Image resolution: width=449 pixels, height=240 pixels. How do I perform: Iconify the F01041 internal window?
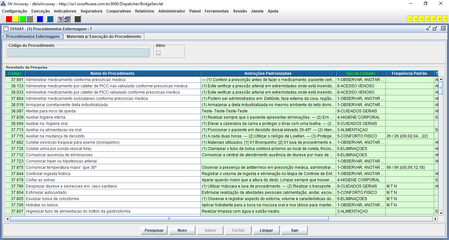(429, 28)
